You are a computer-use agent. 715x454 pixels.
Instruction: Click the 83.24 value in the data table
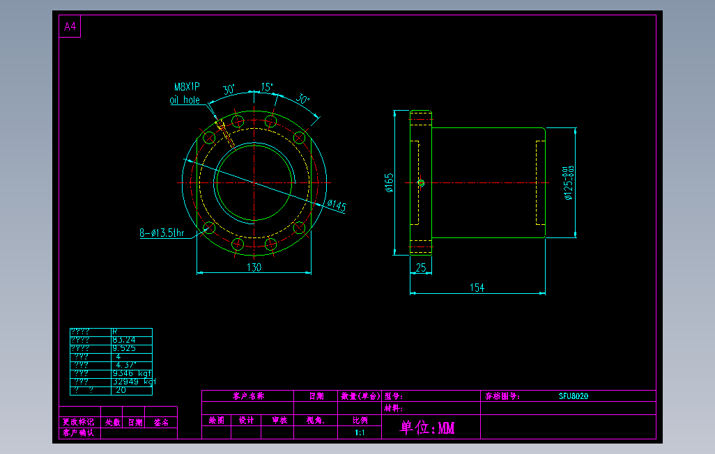tap(125, 340)
